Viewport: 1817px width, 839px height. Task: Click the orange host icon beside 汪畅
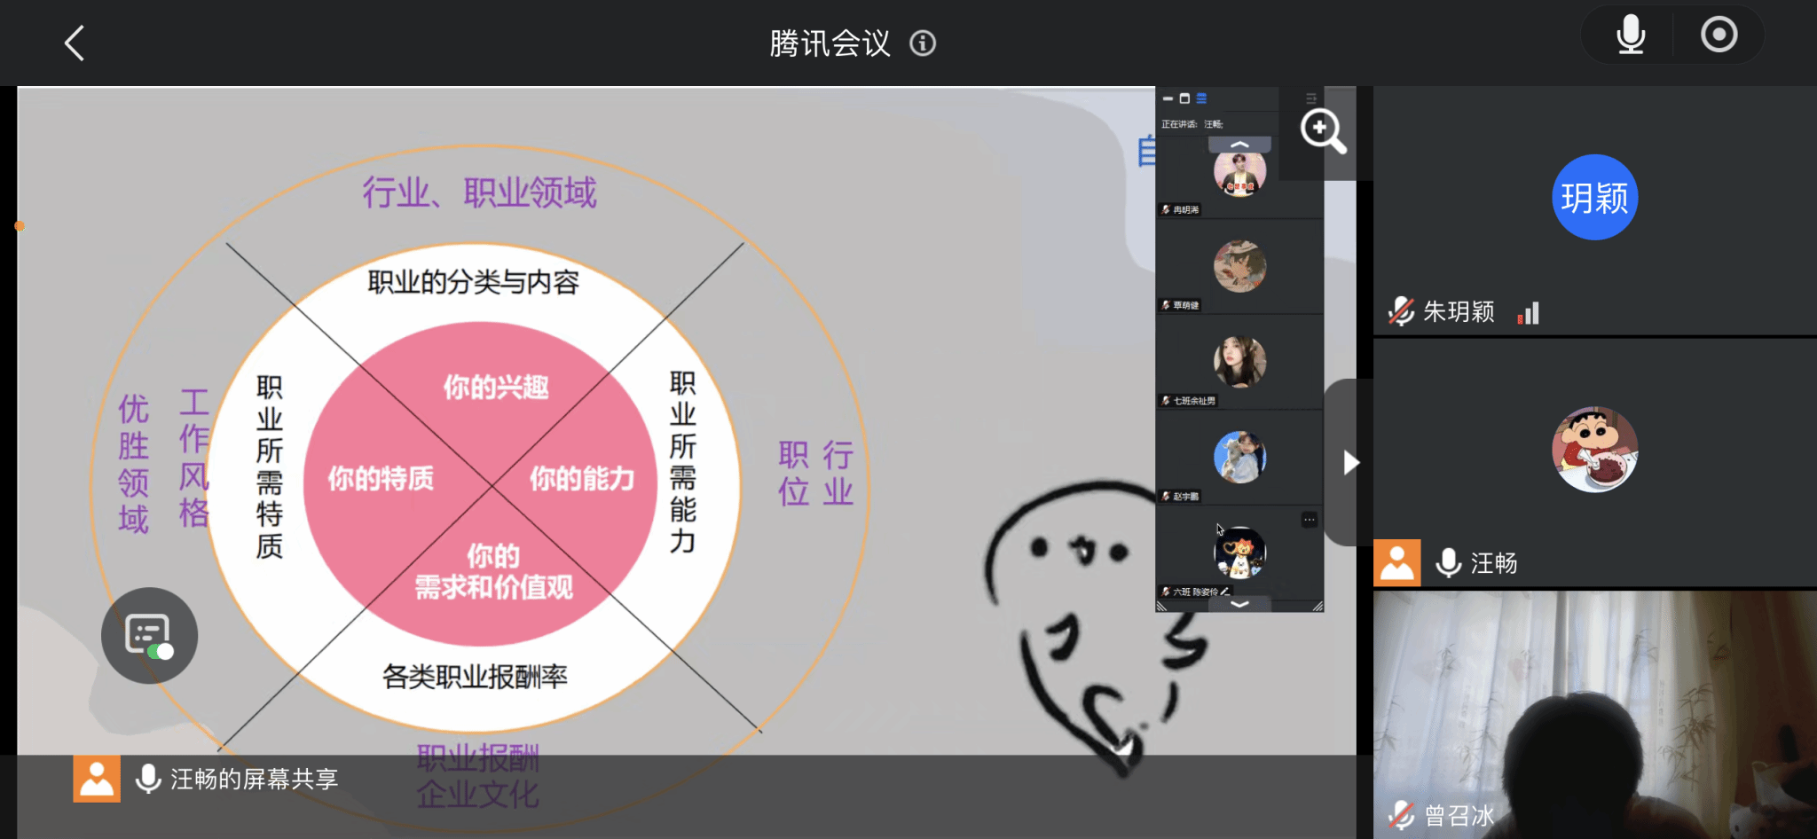1396,563
